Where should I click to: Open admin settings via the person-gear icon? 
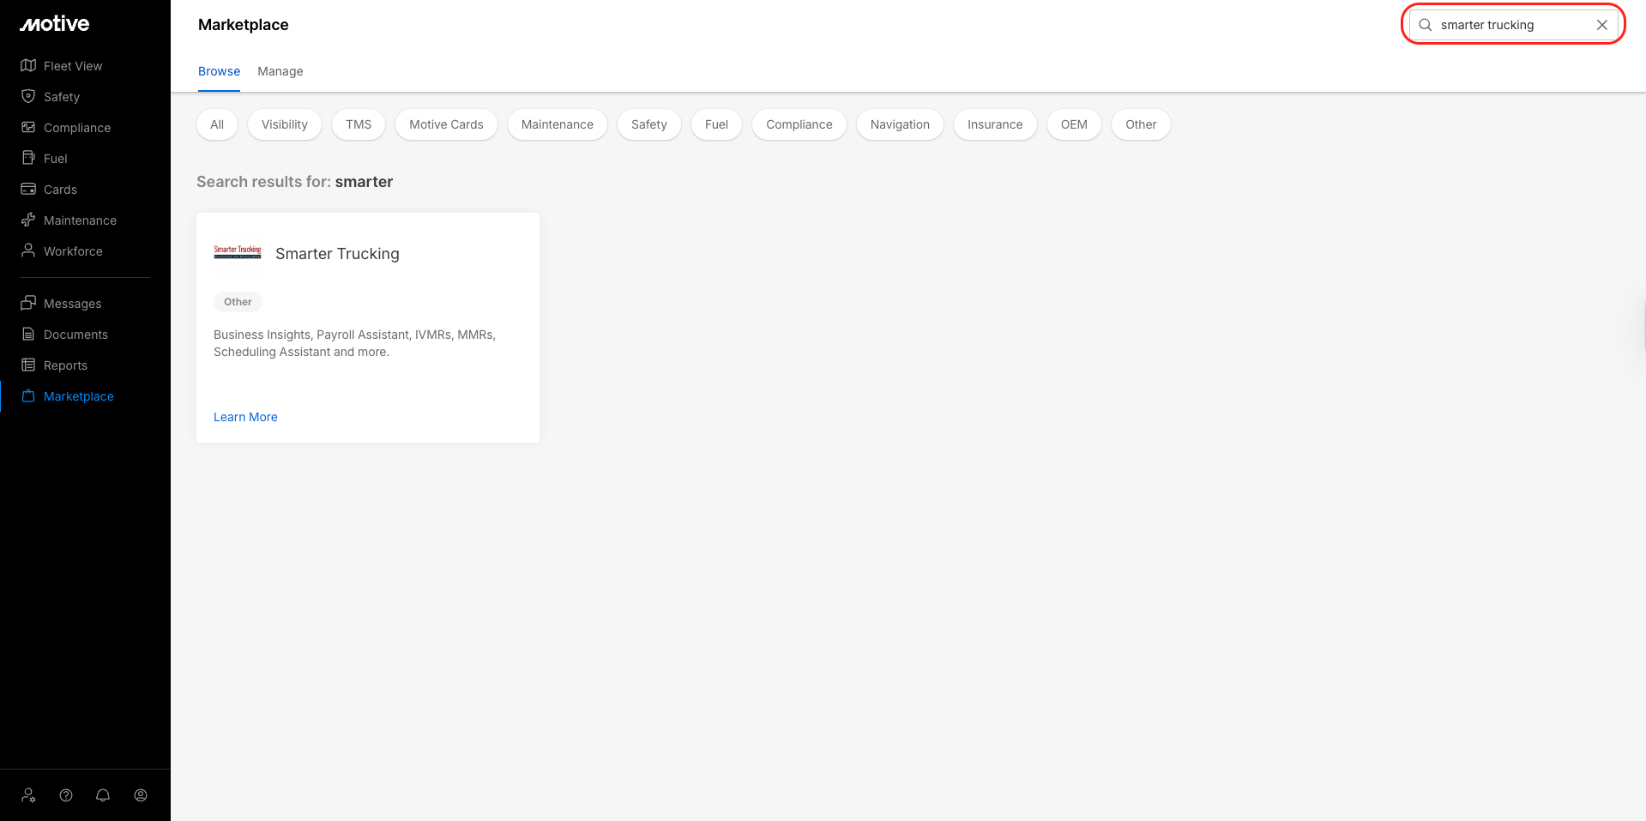(x=29, y=795)
